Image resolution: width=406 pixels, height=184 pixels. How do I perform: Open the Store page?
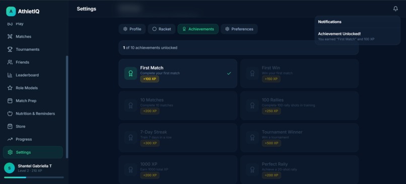pos(33,126)
